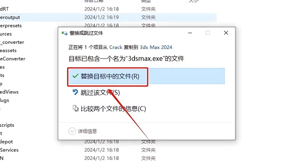Select the scripts folder item
Viewport: 287px width, 161px height.
7,125
